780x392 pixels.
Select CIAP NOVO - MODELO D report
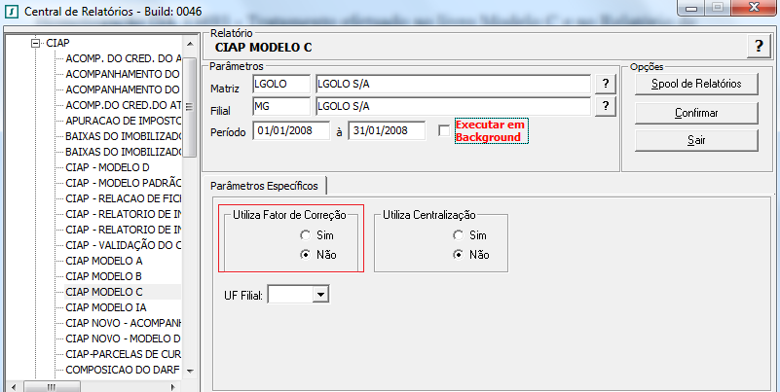pyautogui.click(x=124, y=339)
